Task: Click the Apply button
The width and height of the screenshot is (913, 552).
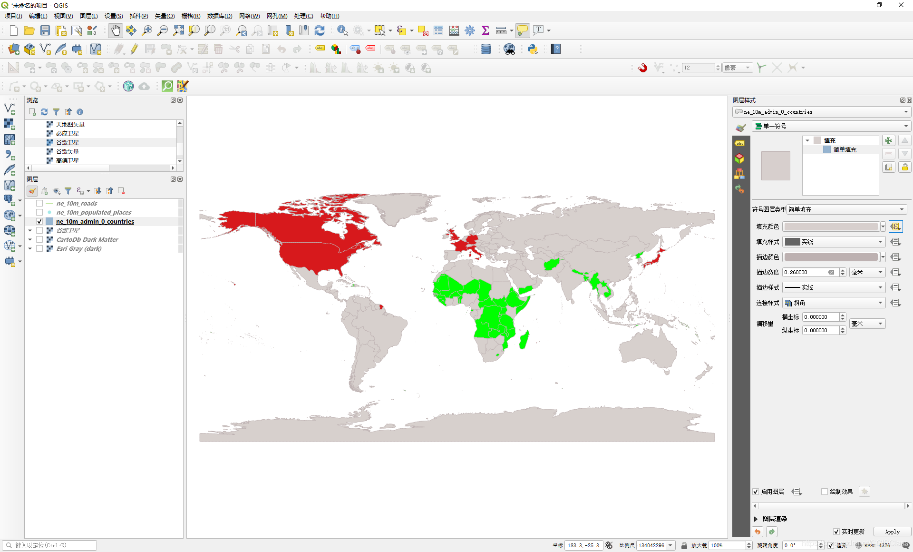Action: point(892,532)
